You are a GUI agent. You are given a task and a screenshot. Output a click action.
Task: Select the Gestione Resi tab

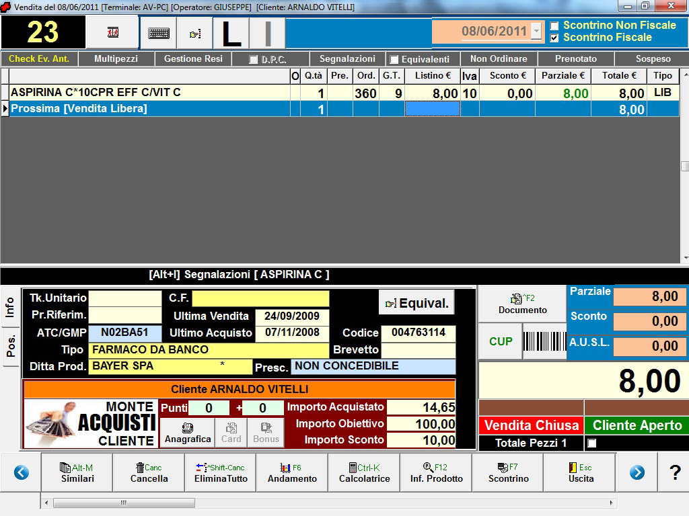(193, 59)
